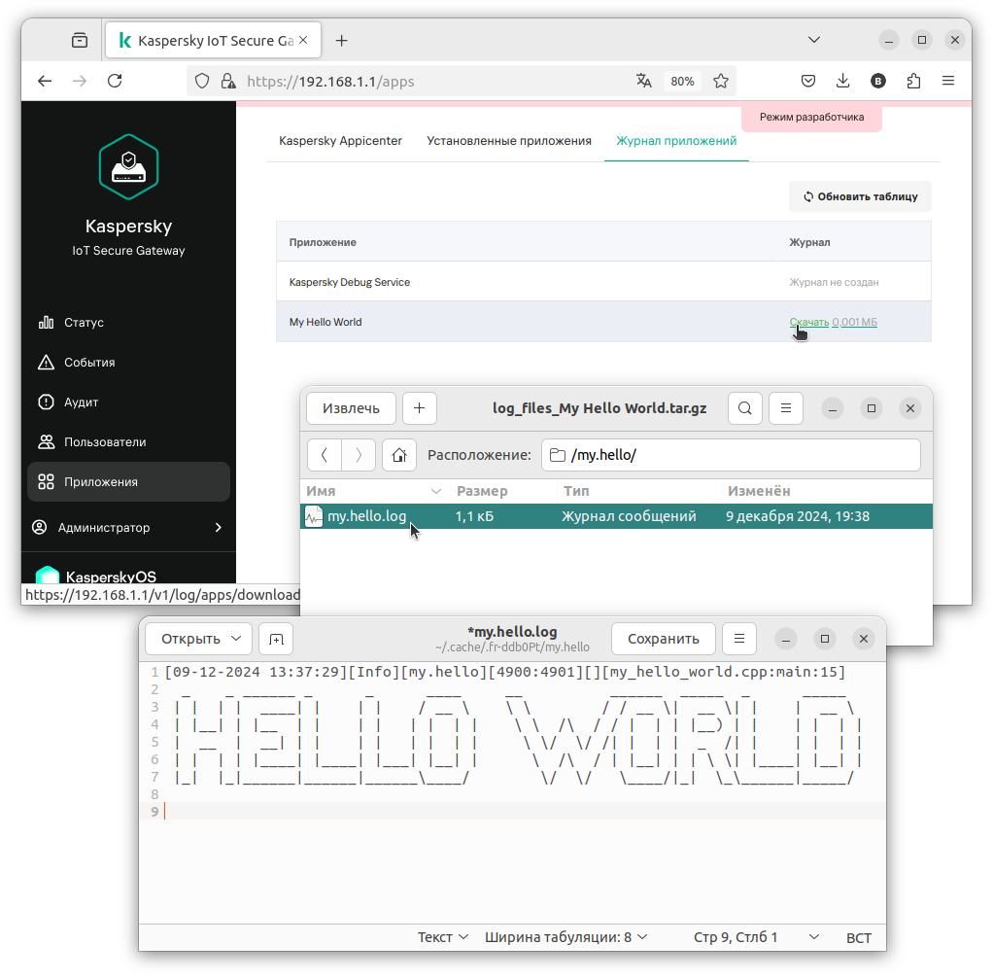This screenshot has width=993, height=979.
Task: Maximize the text editor window
Action: 825,639
